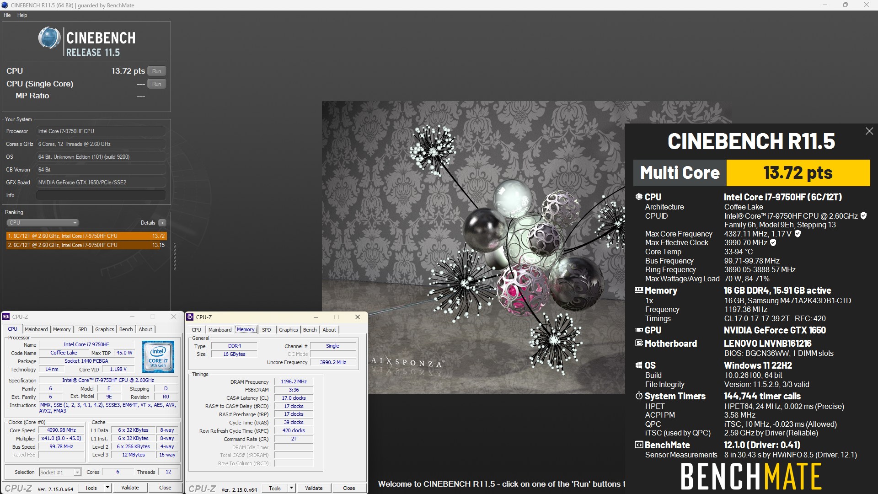The height and width of the screenshot is (494, 878).
Task: Open Memory tab in left CPU-Z window
Action: pos(62,329)
